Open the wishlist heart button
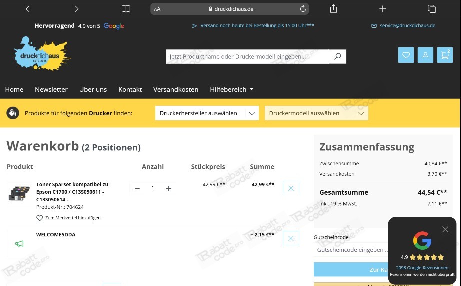The width and height of the screenshot is (461, 286). [406, 55]
